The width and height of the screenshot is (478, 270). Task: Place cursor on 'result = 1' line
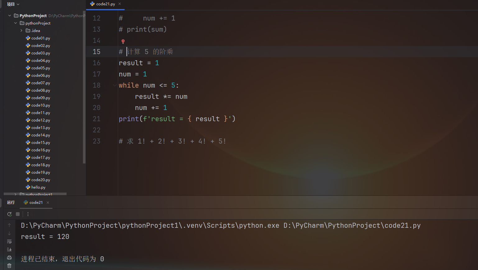click(x=139, y=63)
